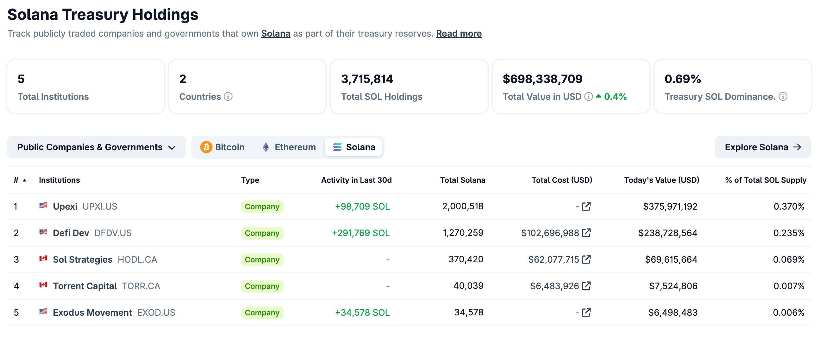Click the info icon after Treasury SOL Dominance
The width and height of the screenshot is (820, 346).
coord(783,97)
